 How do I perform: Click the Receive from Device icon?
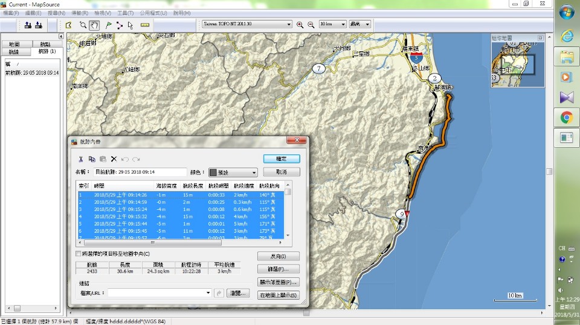pyautogui.click(x=39, y=25)
